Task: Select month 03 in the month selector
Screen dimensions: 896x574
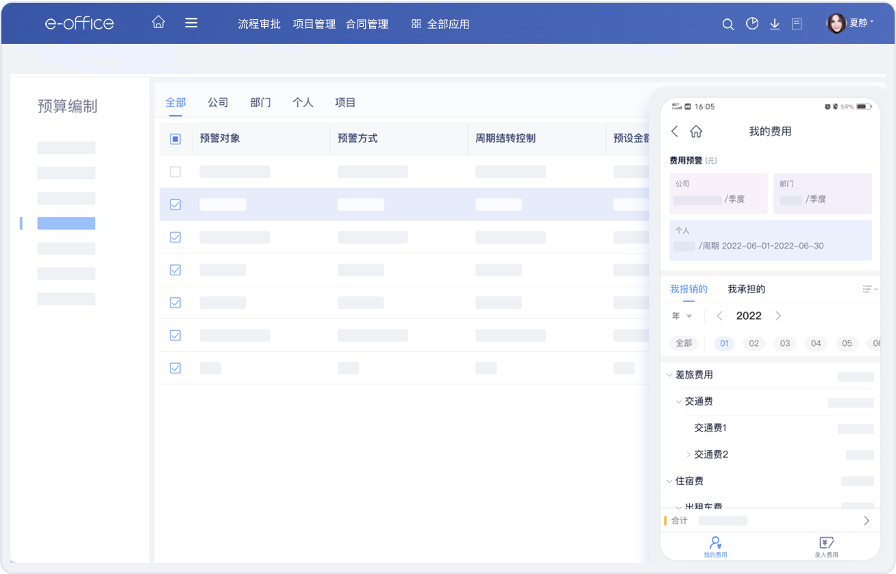Action: pyautogui.click(x=785, y=343)
